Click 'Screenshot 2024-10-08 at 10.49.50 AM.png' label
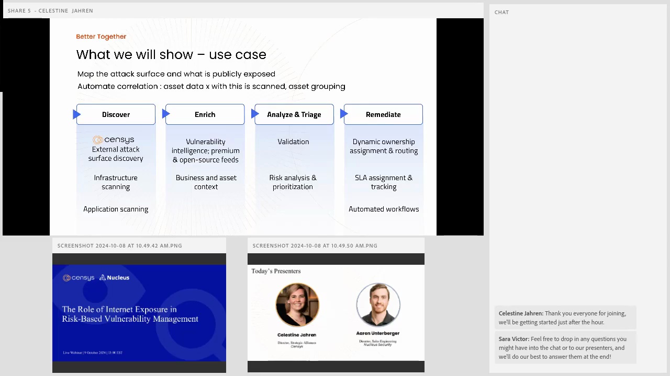The width and height of the screenshot is (670, 376). (x=315, y=245)
